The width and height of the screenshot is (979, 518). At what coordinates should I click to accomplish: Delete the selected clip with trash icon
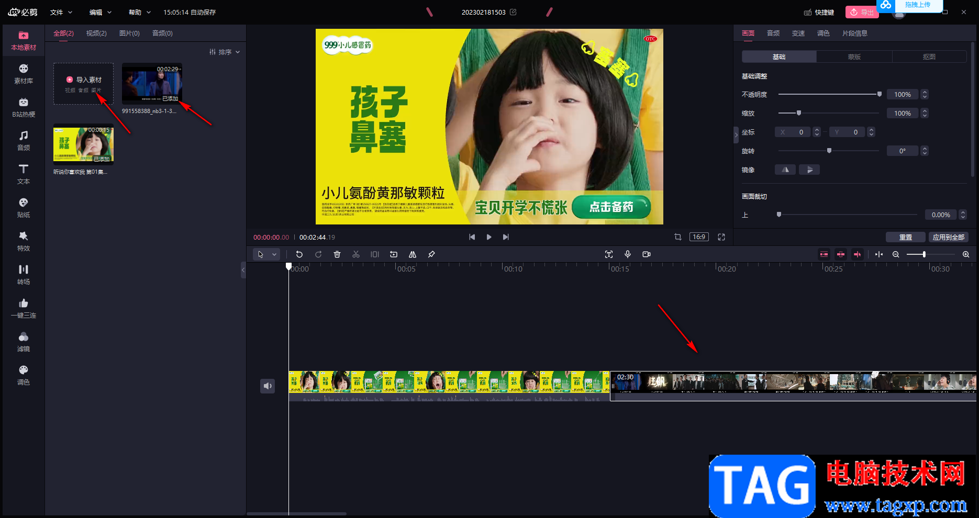(337, 254)
